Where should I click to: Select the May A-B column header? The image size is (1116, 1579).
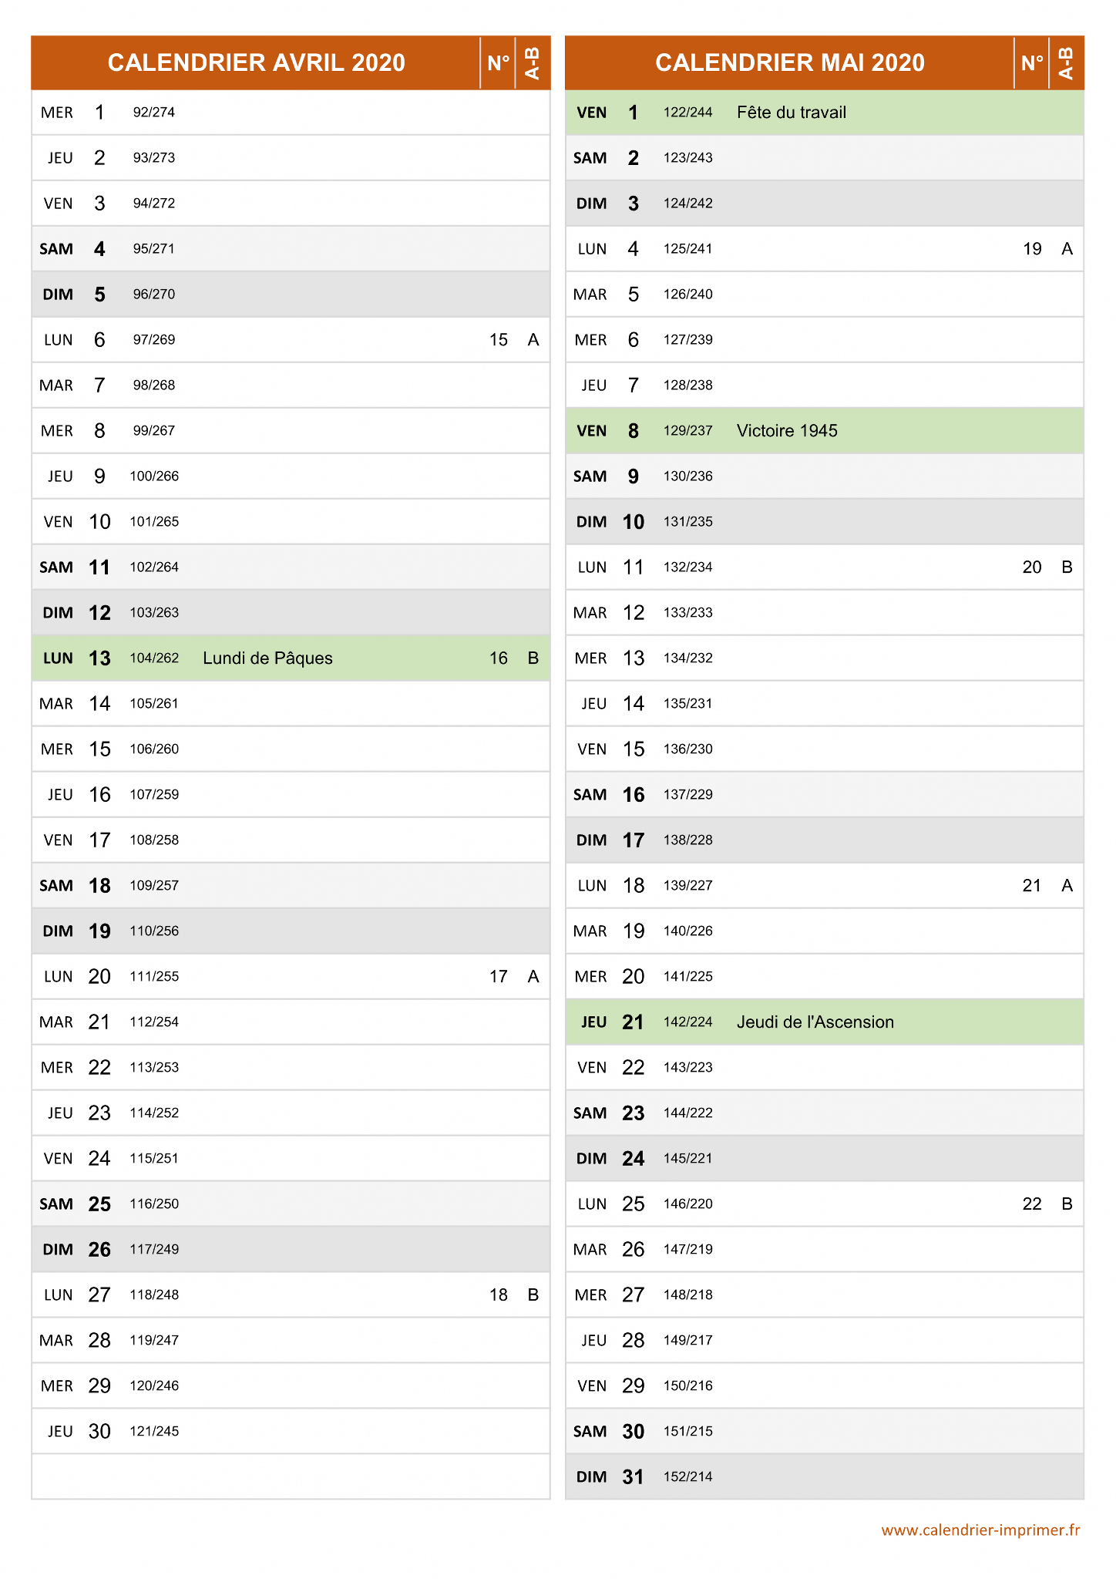click(x=1067, y=62)
